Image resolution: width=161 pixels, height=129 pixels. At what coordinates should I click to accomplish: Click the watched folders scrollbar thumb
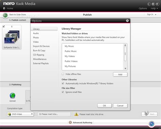[x=125, y=54]
